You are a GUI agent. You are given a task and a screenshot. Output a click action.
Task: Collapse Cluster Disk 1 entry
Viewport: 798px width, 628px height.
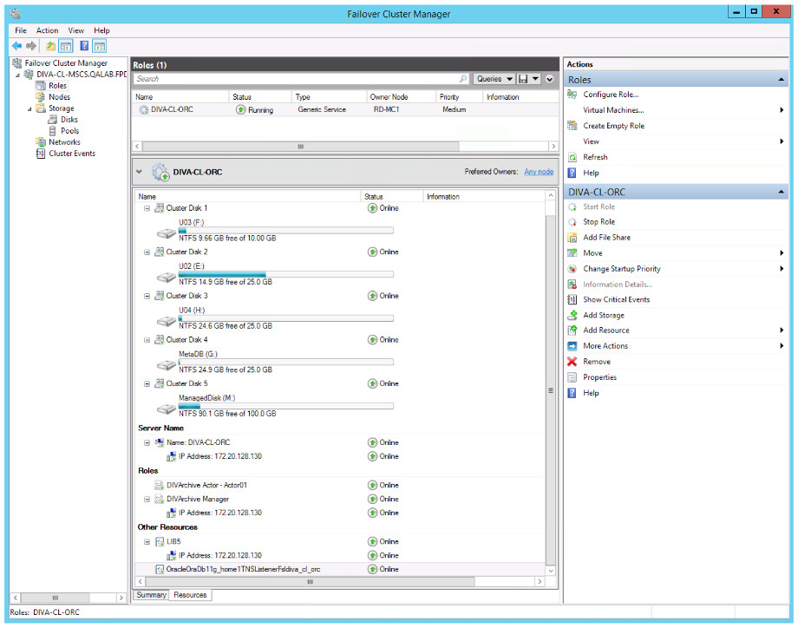(x=148, y=208)
